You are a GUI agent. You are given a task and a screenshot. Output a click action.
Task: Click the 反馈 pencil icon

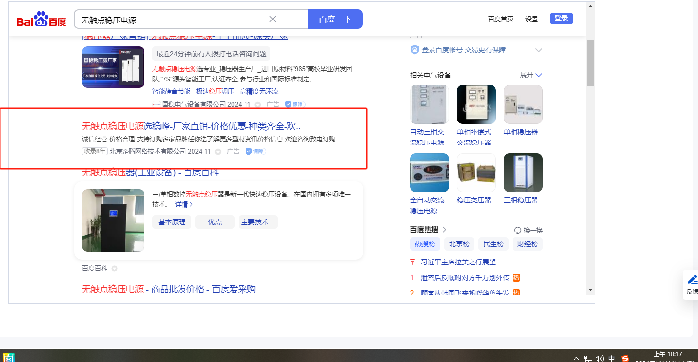tap(693, 280)
